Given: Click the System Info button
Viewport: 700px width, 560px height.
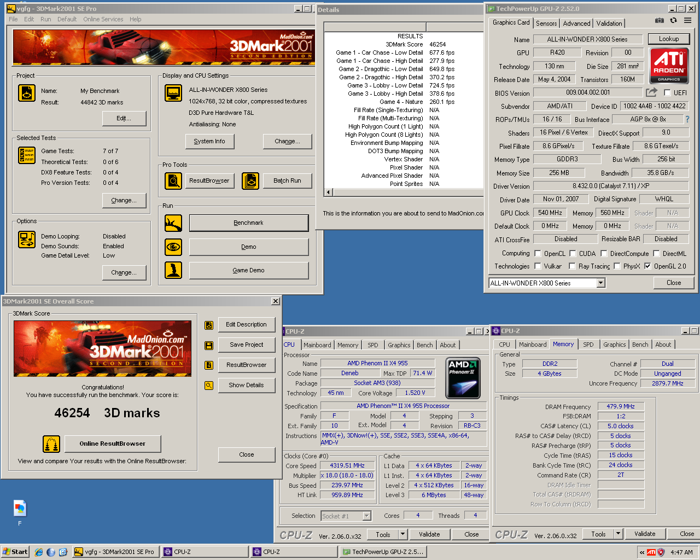Looking at the screenshot, I should coord(209,141).
